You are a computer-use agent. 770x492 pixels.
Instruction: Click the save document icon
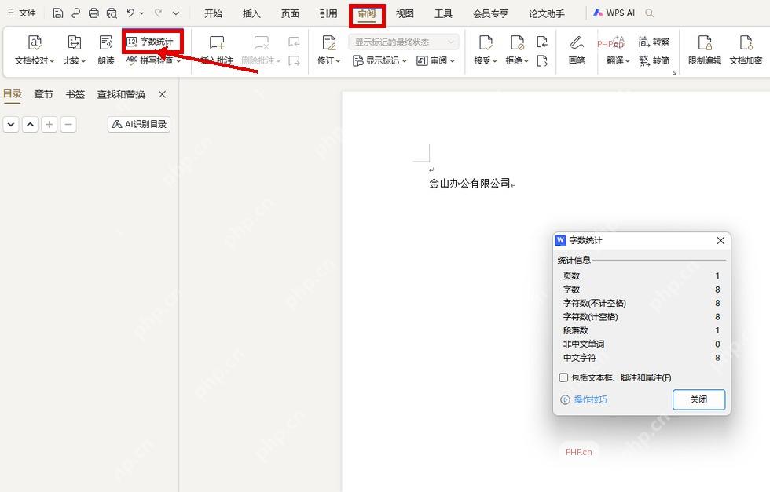click(x=57, y=13)
